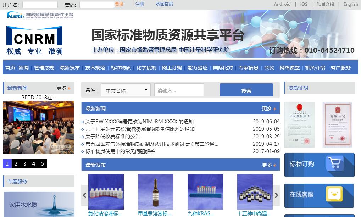
Task: Click 更多 in the 最新发布 header
Action: pyautogui.click(x=268, y=165)
